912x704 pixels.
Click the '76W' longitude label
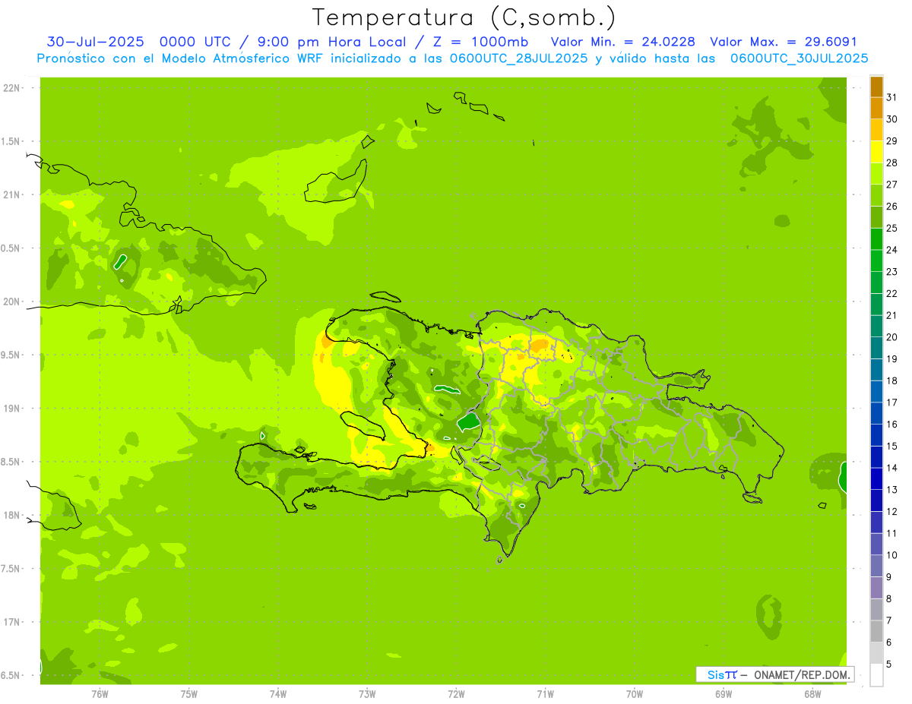point(100,693)
